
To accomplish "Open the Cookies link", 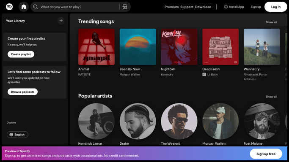I will [11, 122].
